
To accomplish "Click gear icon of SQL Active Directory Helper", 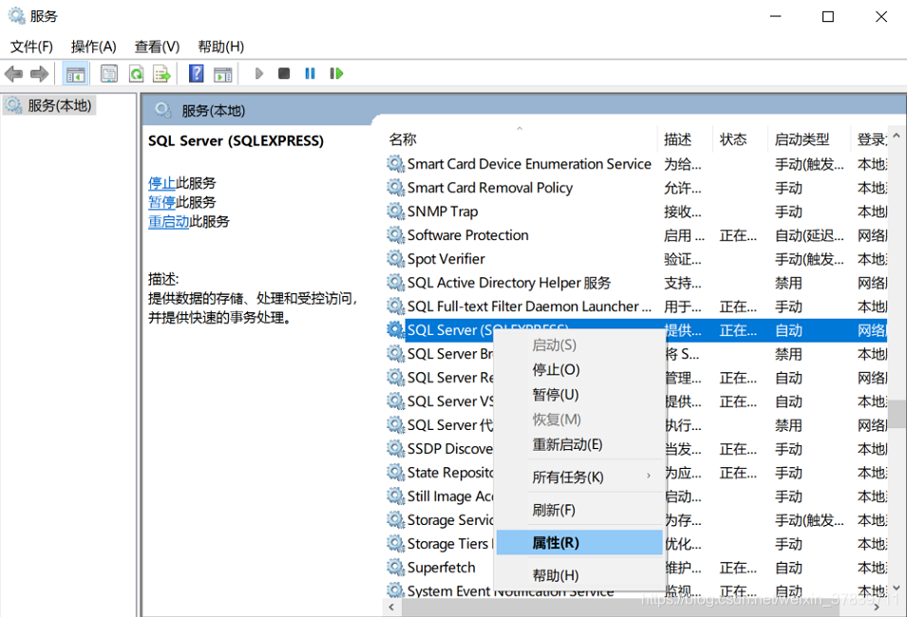I will [x=396, y=282].
